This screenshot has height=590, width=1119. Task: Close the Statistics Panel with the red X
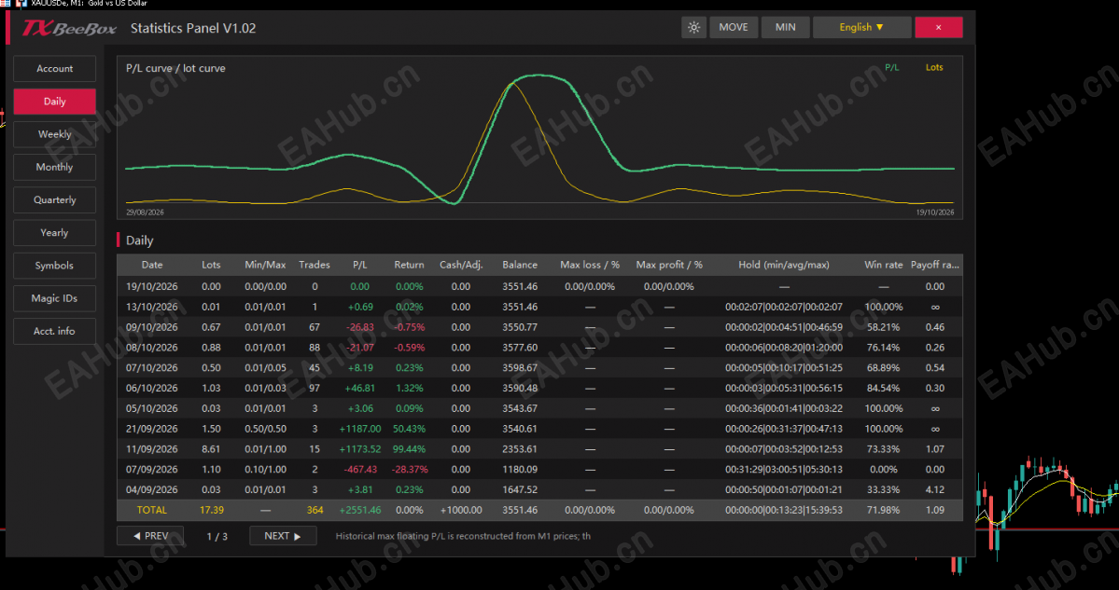click(x=939, y=27)
